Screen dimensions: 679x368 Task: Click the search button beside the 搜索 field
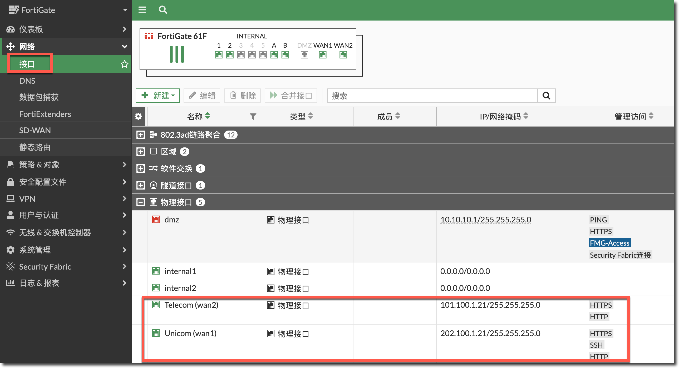[546, 96]
